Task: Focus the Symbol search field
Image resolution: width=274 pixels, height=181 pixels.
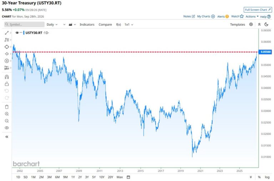Action: point(24,25)
